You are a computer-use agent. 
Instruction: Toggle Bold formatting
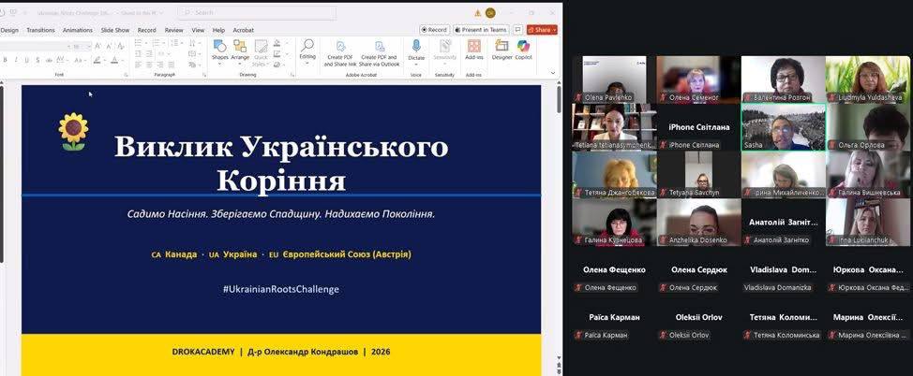(x=6, y=60)
